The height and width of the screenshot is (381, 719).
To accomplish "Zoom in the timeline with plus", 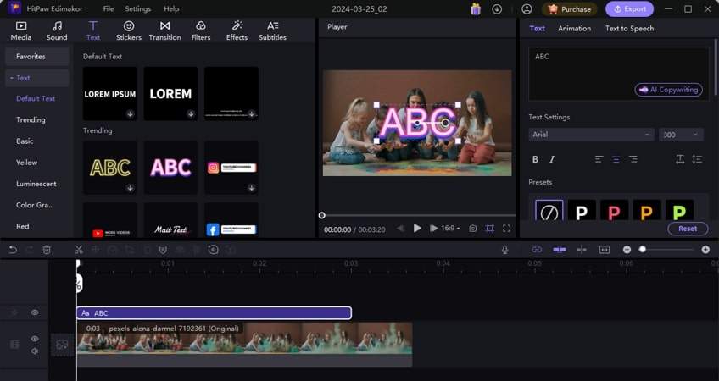I will 705,250.
